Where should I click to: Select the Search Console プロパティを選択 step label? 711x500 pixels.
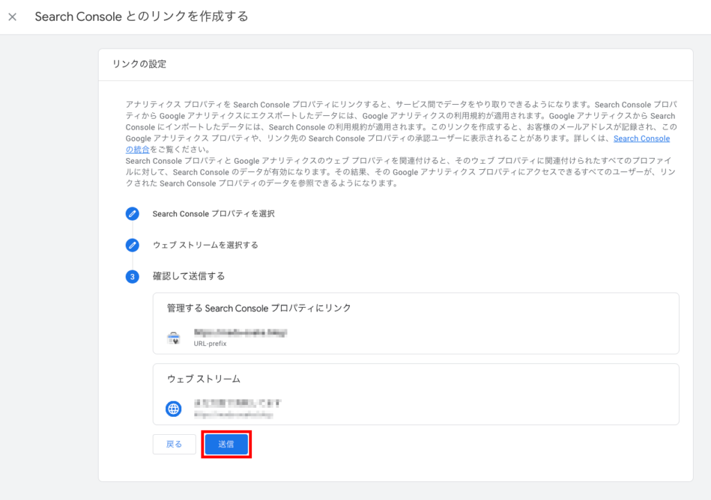(214, 214)
